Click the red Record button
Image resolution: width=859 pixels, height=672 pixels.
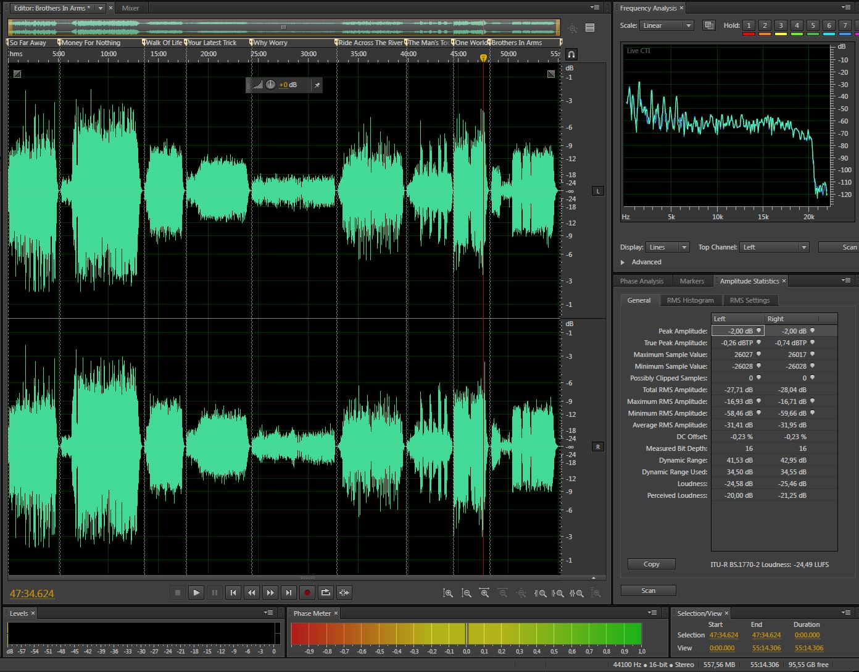pos(307,593)
